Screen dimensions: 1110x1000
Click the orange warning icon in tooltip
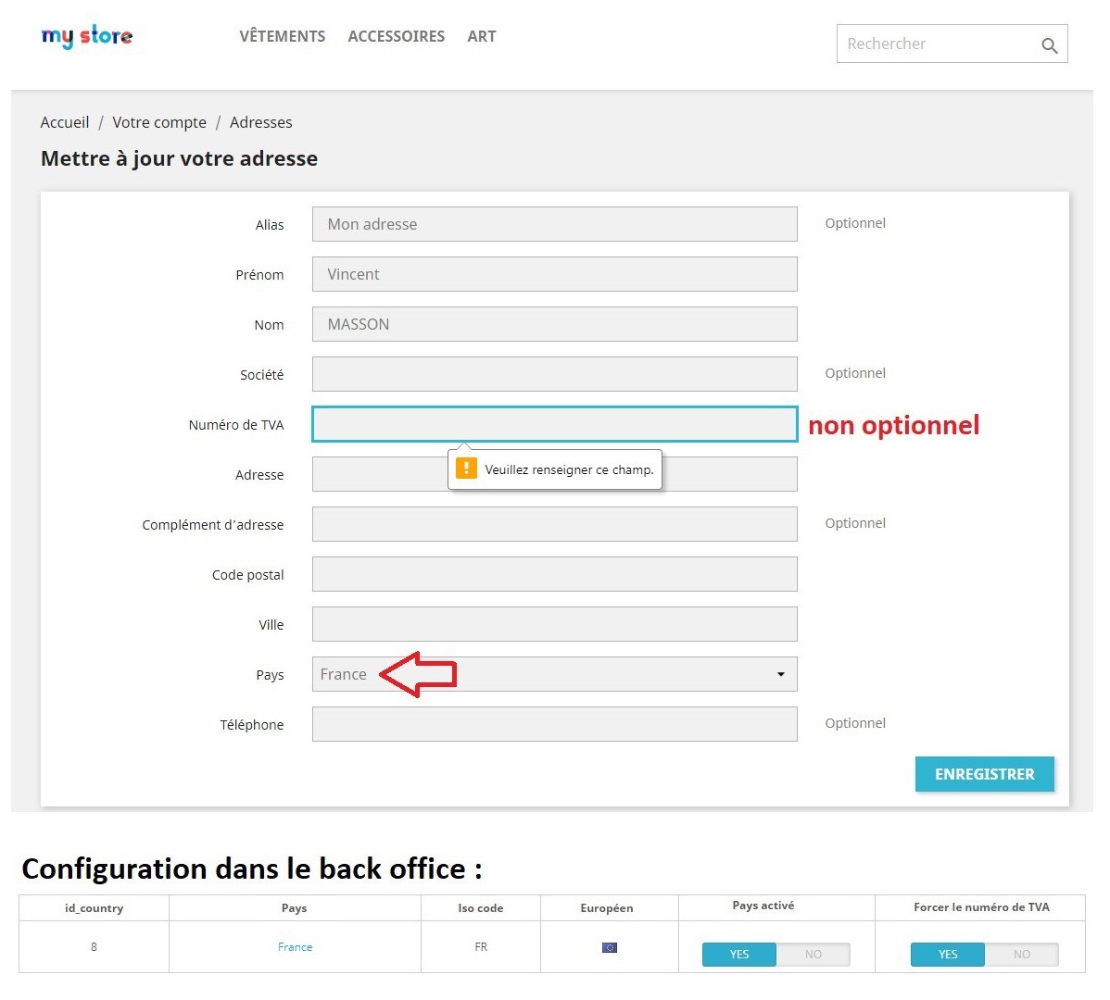466,469
